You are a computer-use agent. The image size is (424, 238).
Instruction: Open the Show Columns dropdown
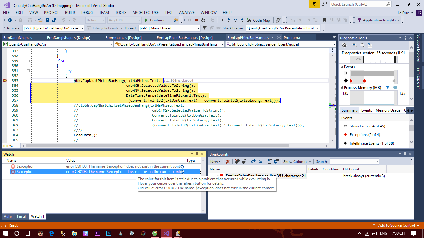click(297, 161)
